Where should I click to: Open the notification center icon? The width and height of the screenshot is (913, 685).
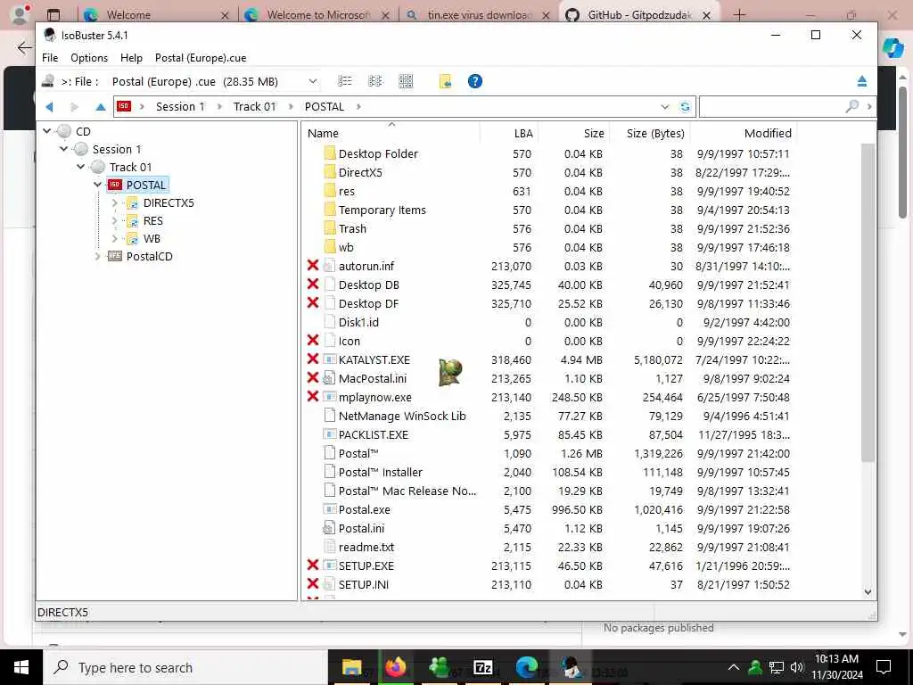(884, 667)
